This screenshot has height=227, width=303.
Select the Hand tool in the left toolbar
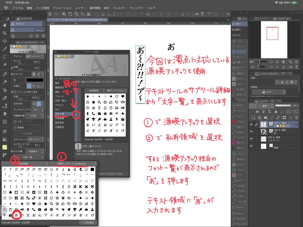click(x=4, y=25)
